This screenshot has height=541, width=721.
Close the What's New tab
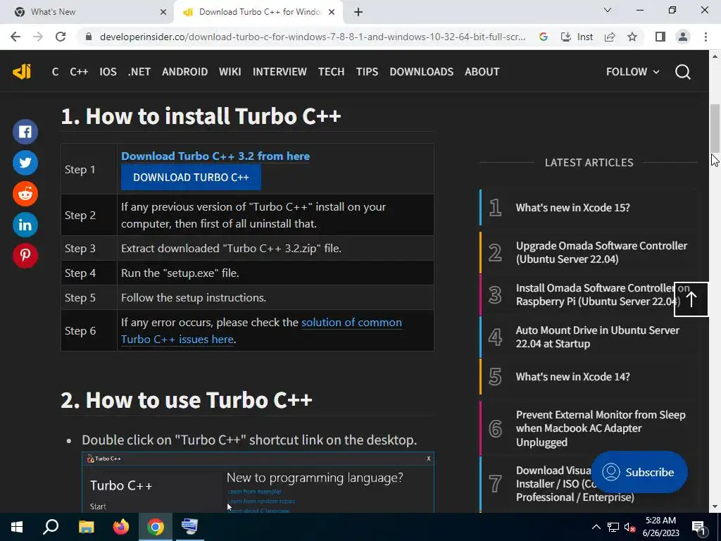click(x=163, y=12)
